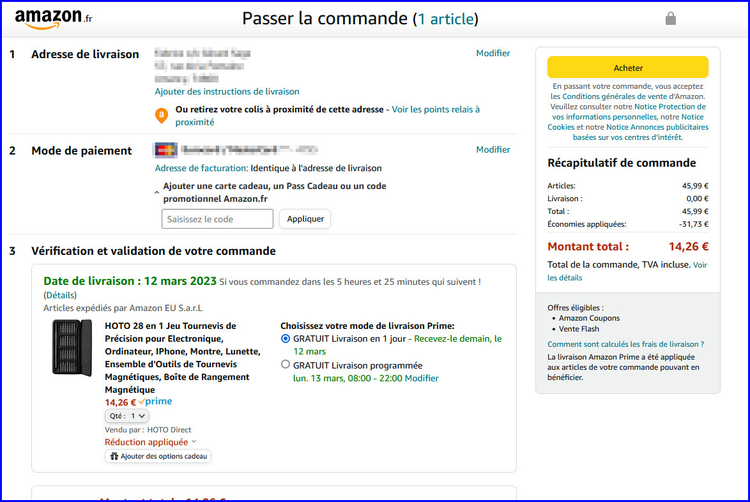The width and height of the screenshot is (750, 502).
Task: Click the Amazon.fr logo
Action: coord(53,19)
